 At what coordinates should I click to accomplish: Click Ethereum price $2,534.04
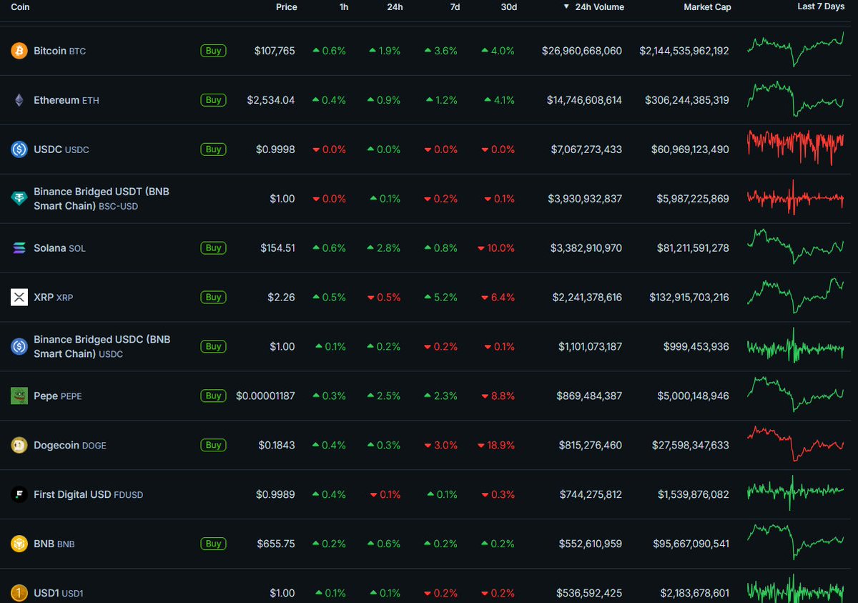271,100
